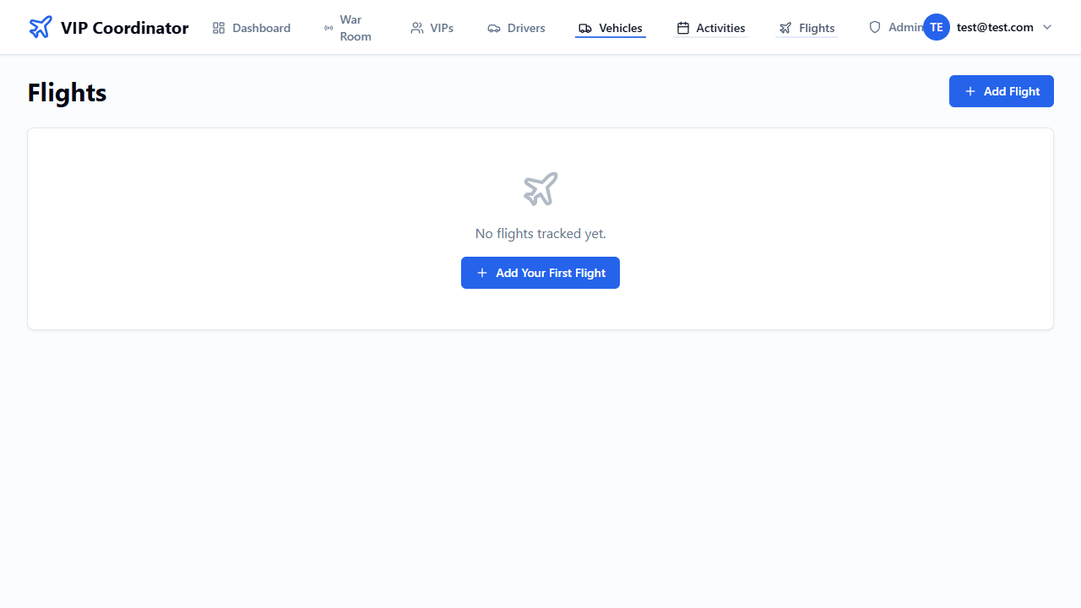
Task: Click Add Your First Flight button
Action: pos(540,273)
